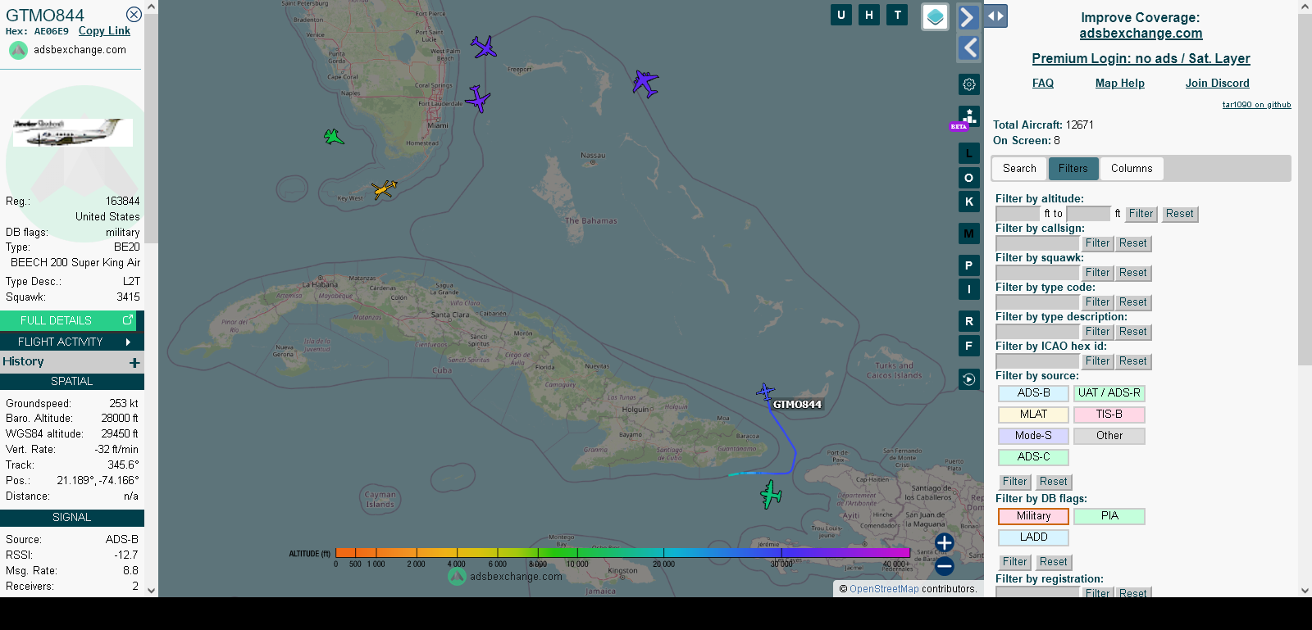Select the purple aircraft near Fort Pierce
Image resolution: width=1312 pixels, height=630 pixels.
(x=484, y=47)
